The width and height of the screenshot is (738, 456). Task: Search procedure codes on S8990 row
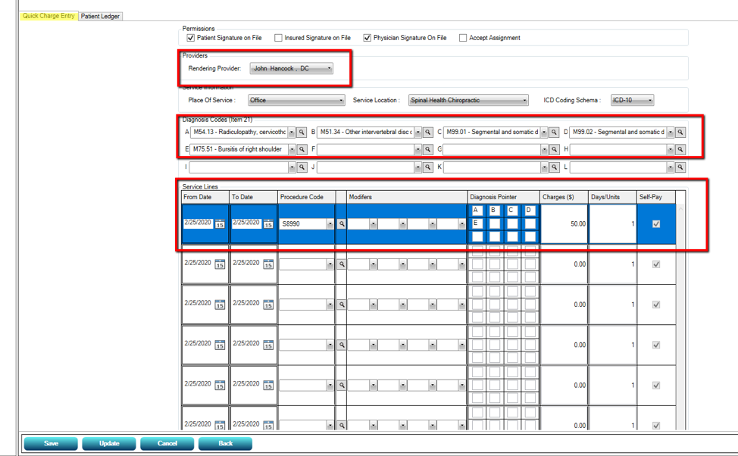[342, 224]
